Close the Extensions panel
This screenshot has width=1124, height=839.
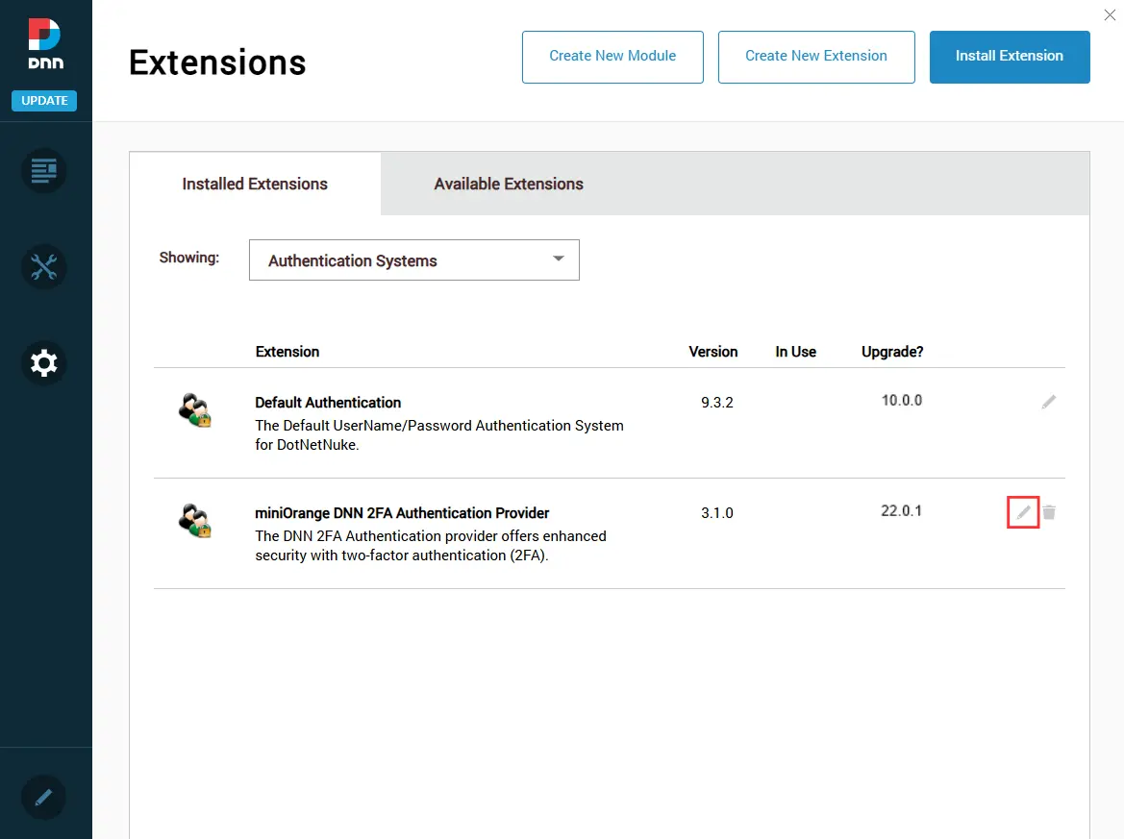point(1110,14)
